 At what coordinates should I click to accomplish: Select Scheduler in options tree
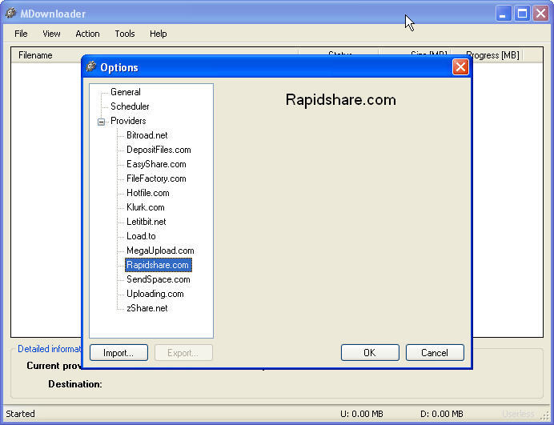point(130,106)
